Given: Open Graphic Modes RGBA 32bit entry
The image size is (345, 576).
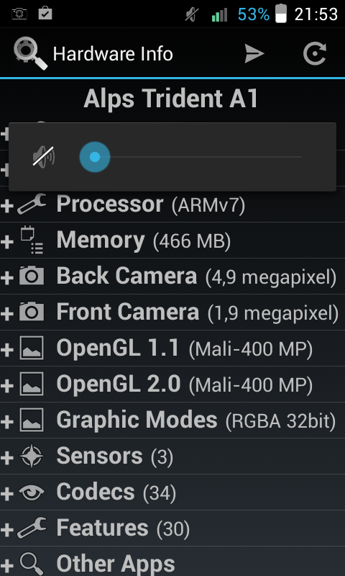Looking at the screenshot, I should click(x=172, y=420).
